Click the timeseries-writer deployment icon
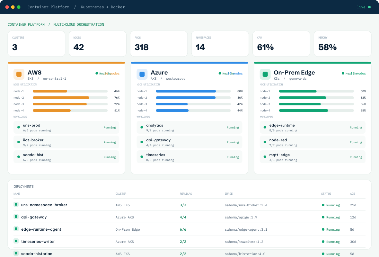Viewport: 379px width, 257px height. [x=16, y=241]
